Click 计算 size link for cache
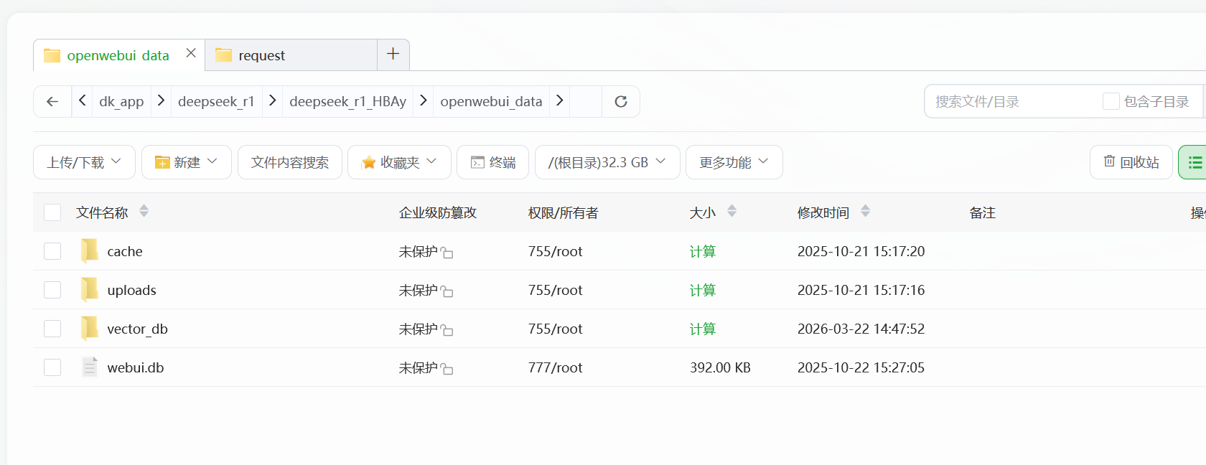The width and height of the screenshot is (1206, 465). 703,251
